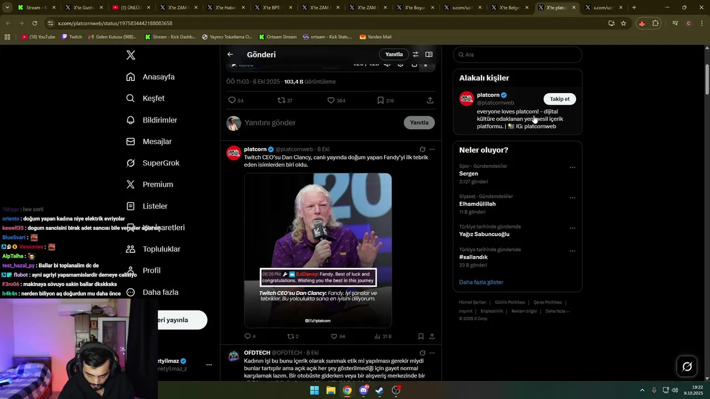Show hidden system tray icons
Screen dimensions: 710x399
click(x=642, y=390)
